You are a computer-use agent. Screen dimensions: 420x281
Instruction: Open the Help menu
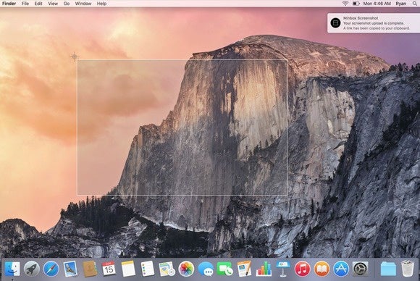[x=101, y=4]
